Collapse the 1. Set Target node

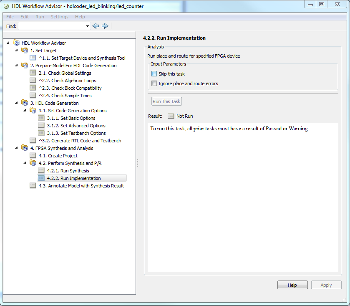point(16,50)
